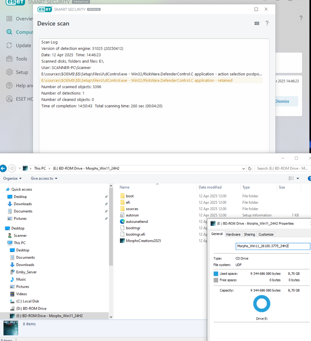This screenshot has height=341, width=311.
Task: Select the bootmgr file
Action: pos(133,228)
